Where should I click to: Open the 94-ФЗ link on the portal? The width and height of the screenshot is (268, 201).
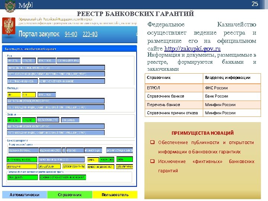pos(71,34)
